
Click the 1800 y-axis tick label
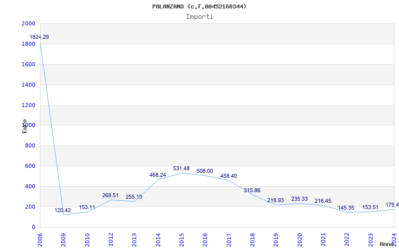coord(28,44)
